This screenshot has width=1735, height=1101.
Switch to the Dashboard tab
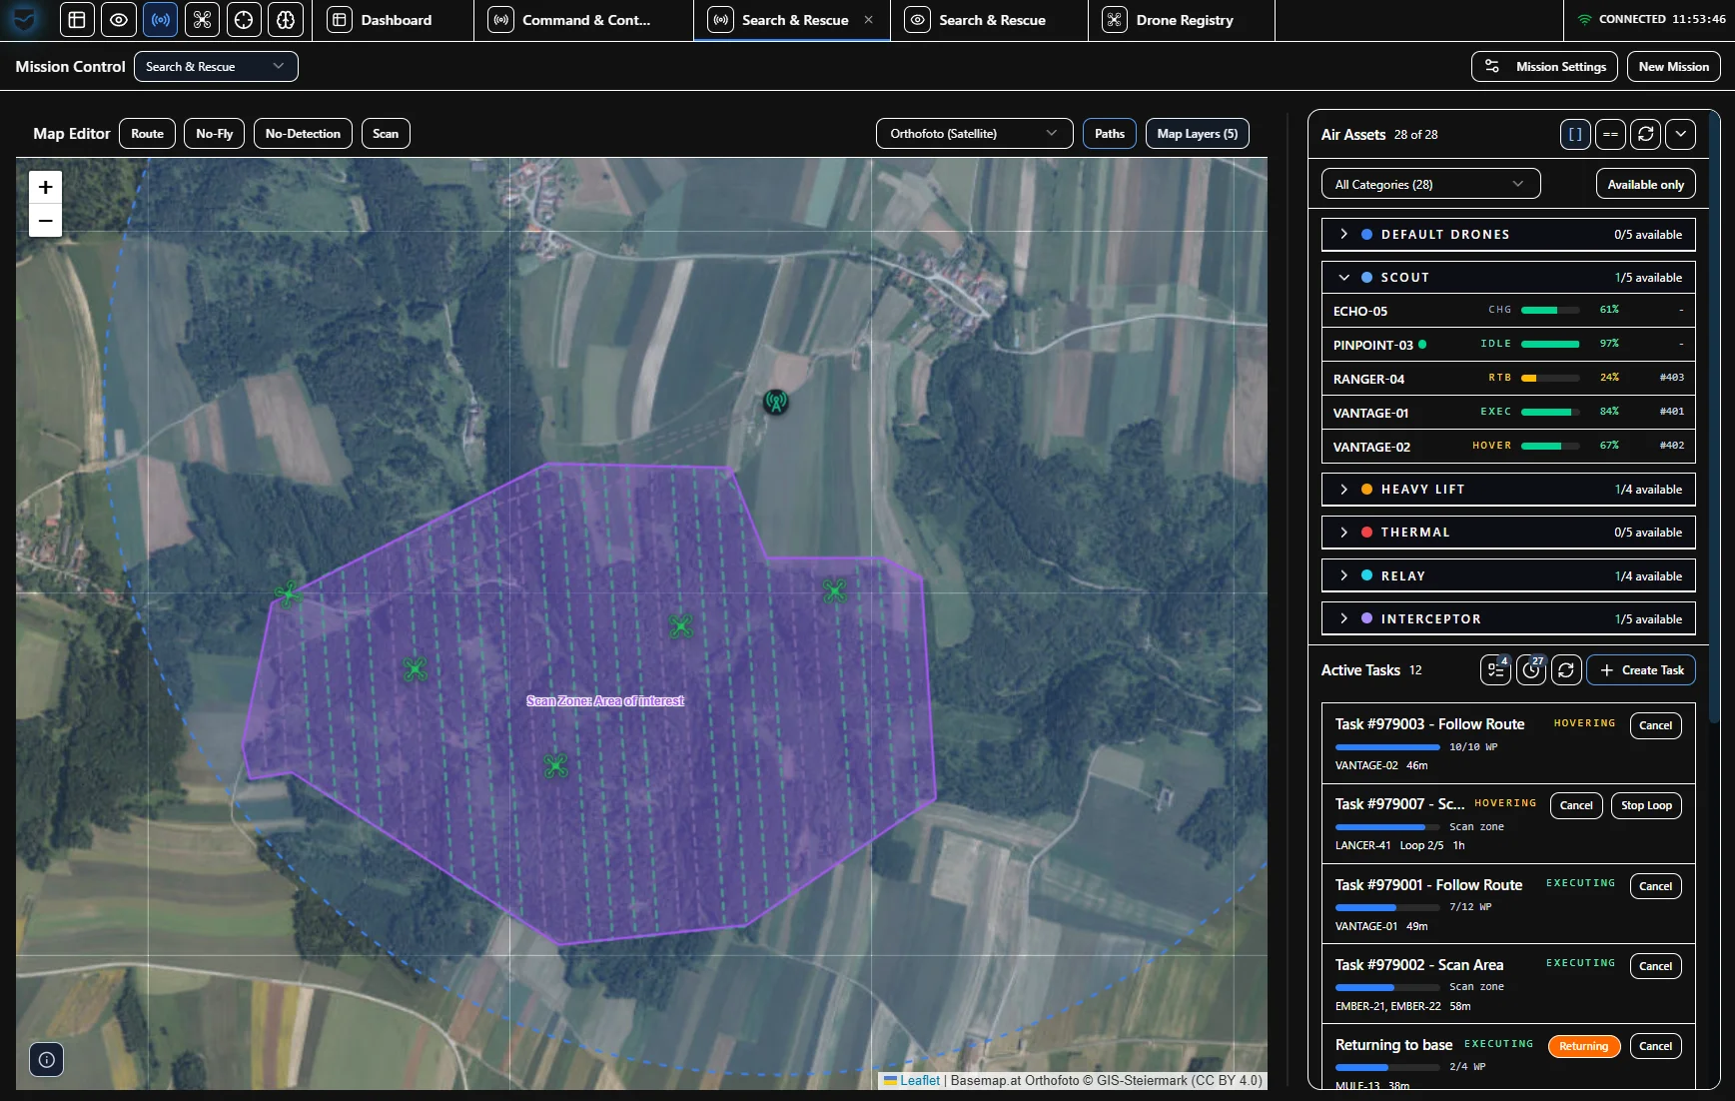click(394, 20)
